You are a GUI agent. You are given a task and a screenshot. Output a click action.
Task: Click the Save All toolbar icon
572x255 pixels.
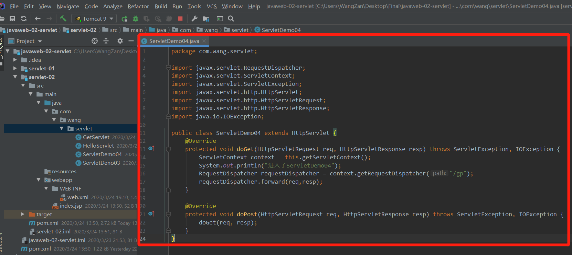coord(12,19)
